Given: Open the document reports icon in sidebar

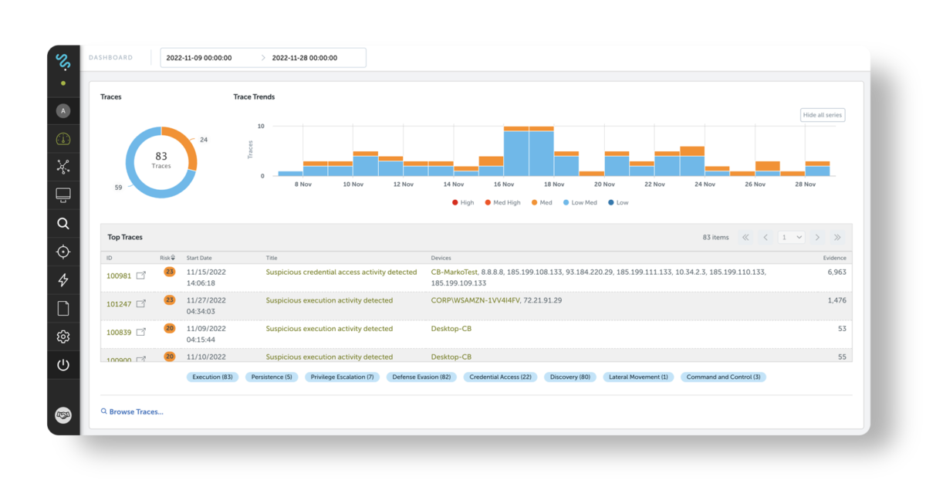Looking at the screenshot, I should tap(63, 309).
